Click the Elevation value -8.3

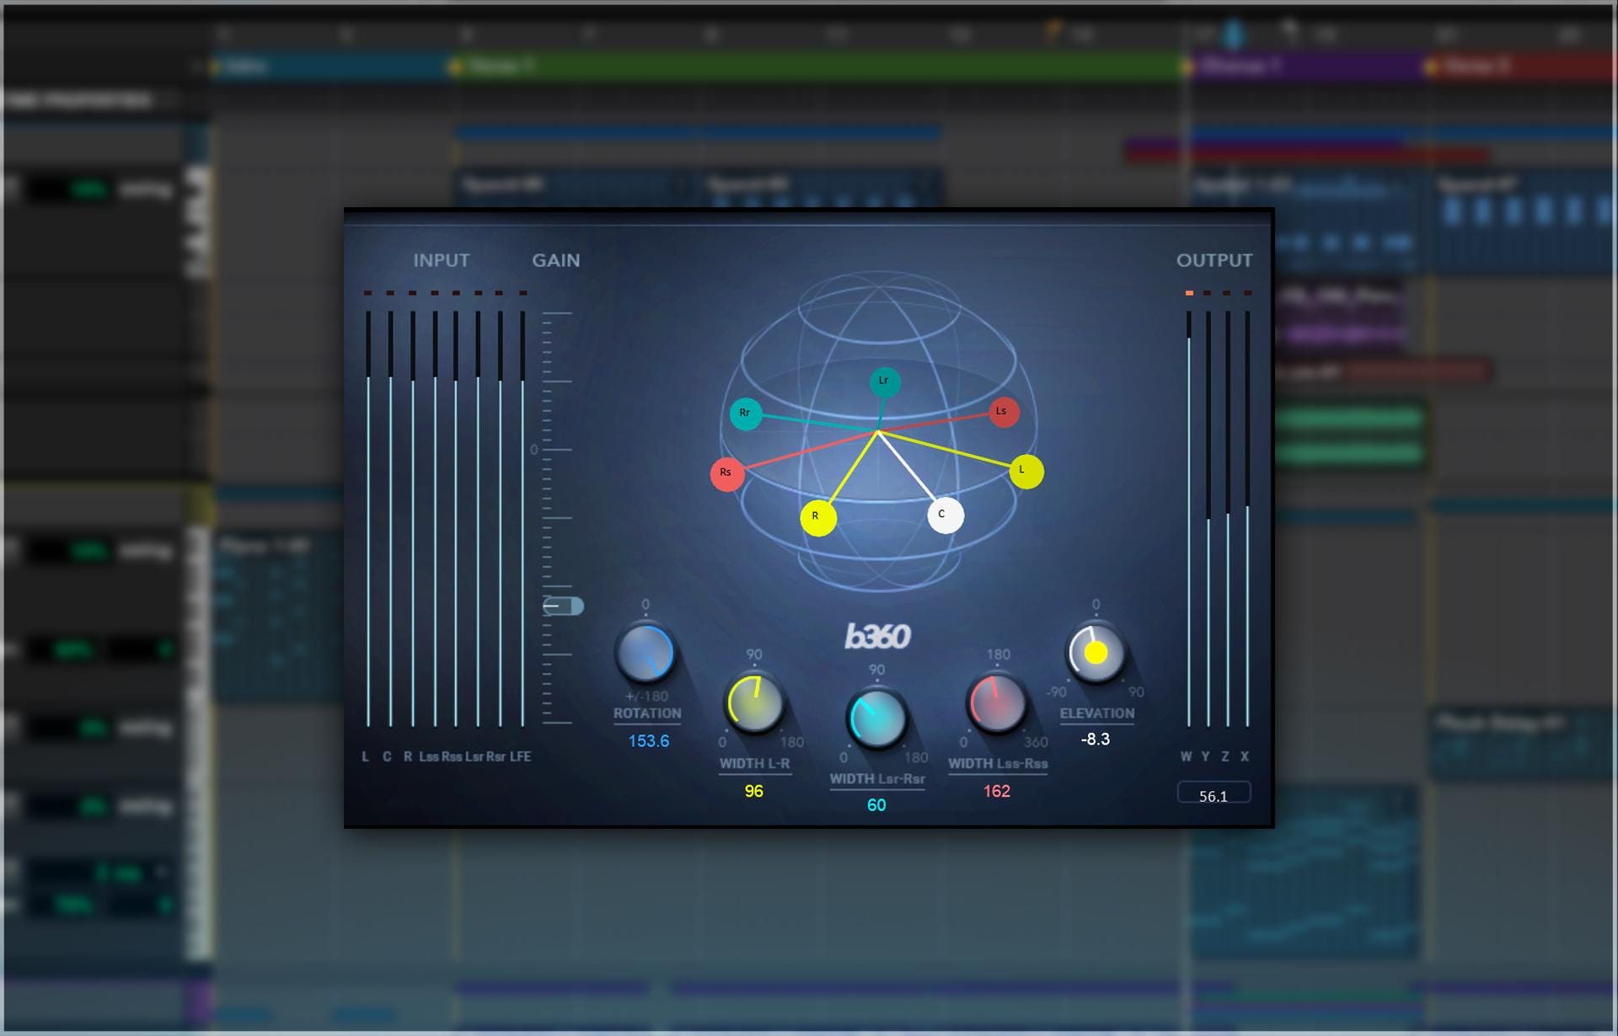(1095, 739)
